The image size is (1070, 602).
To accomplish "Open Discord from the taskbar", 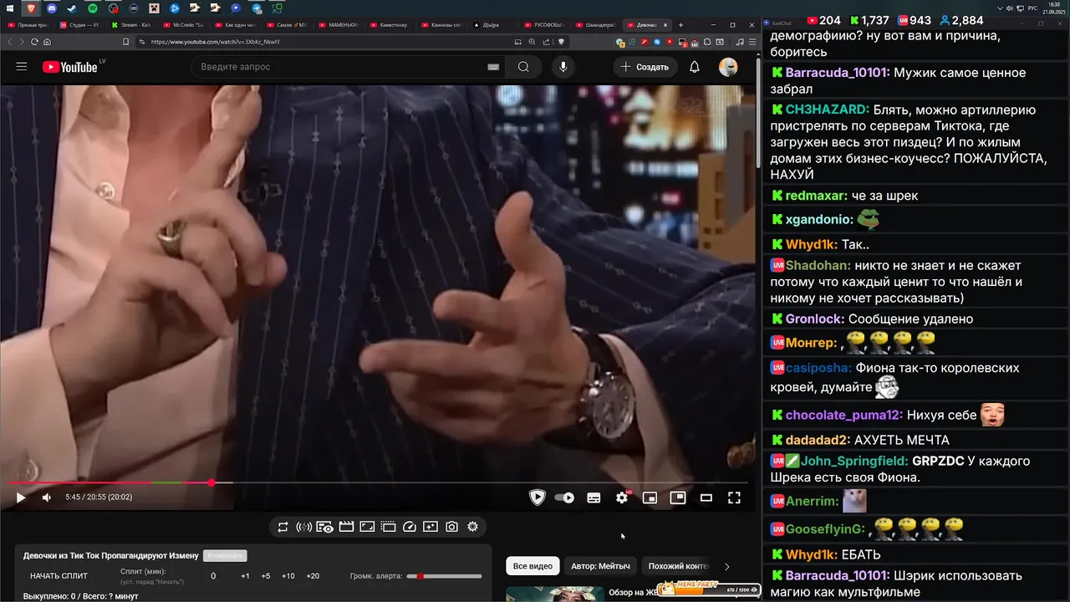I will tap(51, 8).
